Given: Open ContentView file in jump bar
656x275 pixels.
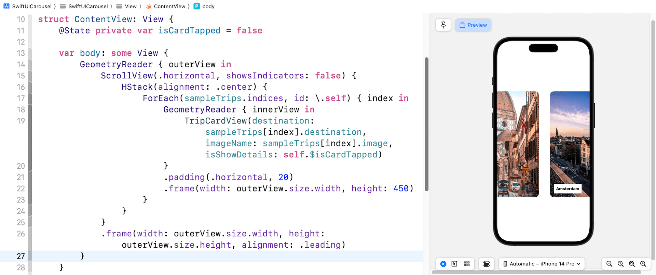Looking at the screenshot, I should (165, 6).
